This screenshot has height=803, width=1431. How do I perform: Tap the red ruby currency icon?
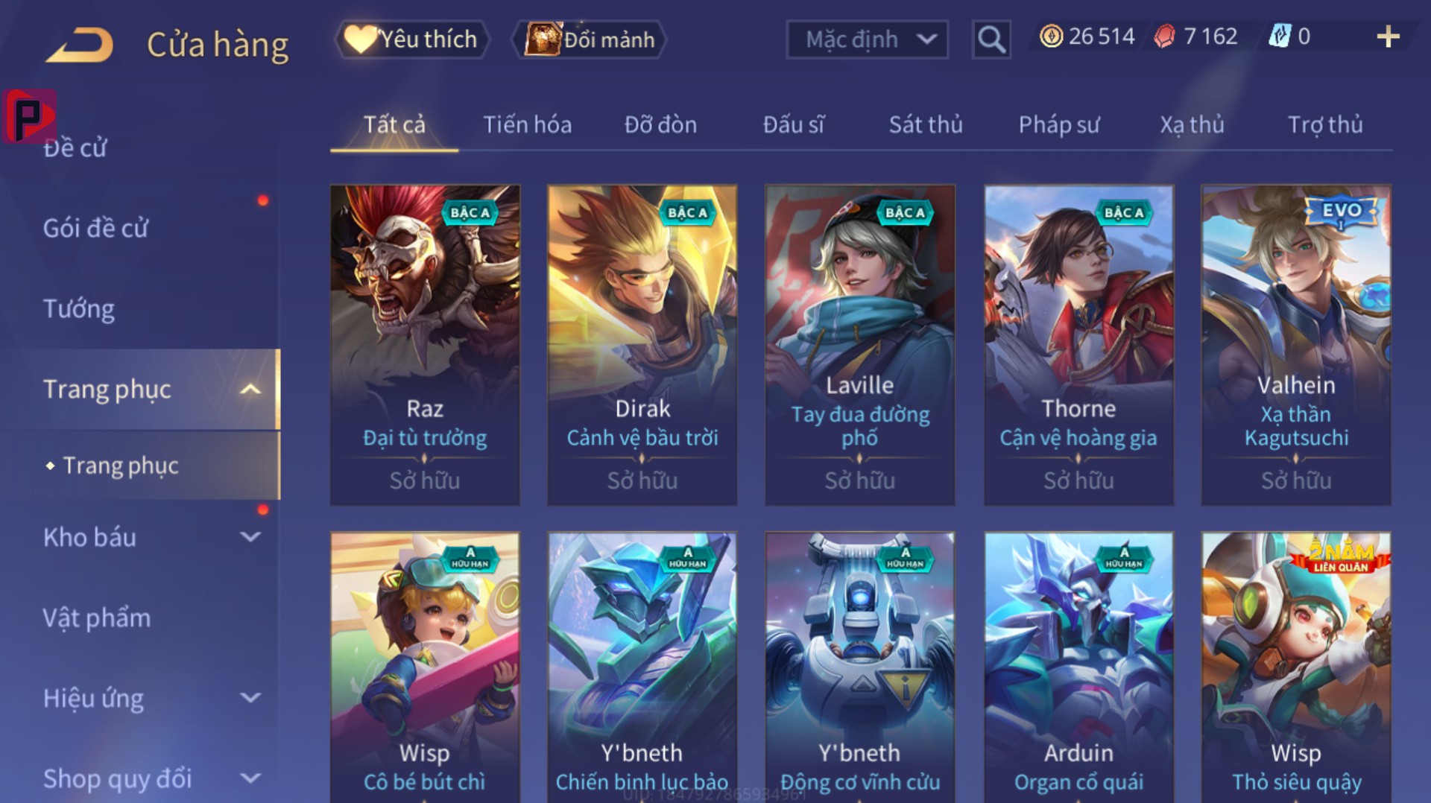(1164, 36)
